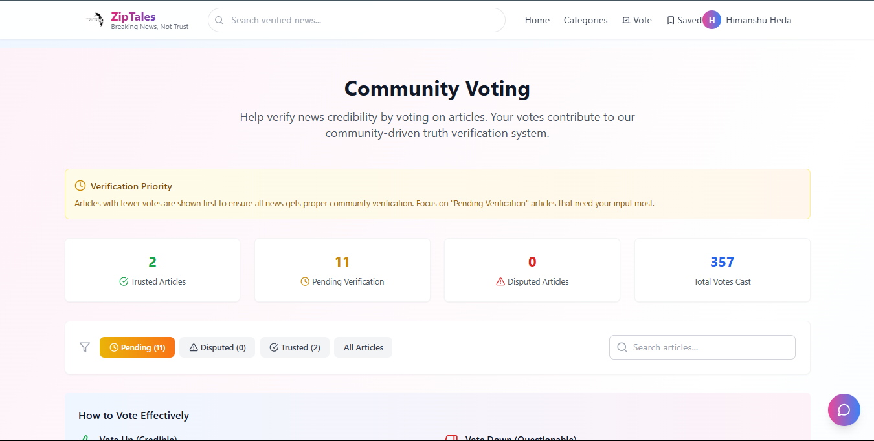Screen dimensions: 874x441
Task: Go to the Vote page link
Action: [x=636, y=20]
